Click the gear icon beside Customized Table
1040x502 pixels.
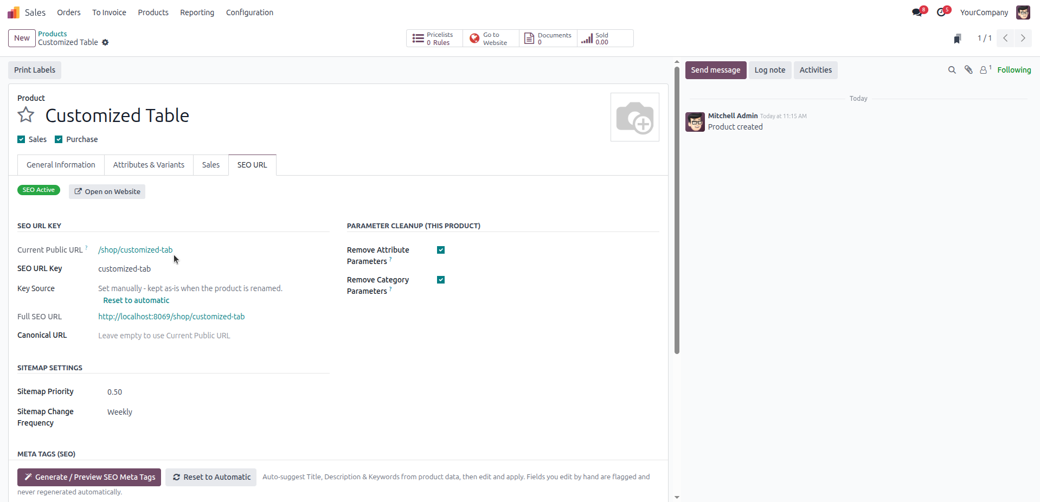click(105, 42)
